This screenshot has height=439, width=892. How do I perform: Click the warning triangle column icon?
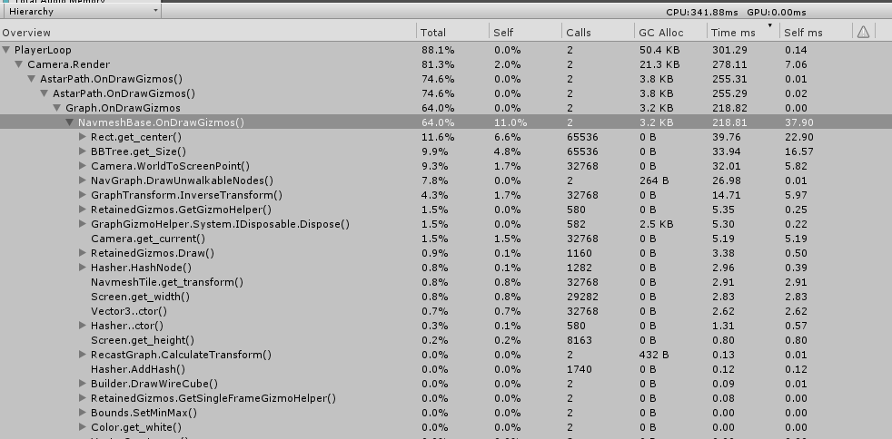click(863, 33)
